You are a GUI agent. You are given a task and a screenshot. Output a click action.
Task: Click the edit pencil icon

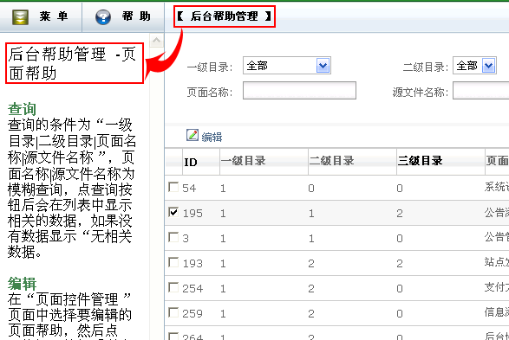click(x=193, y=135)
